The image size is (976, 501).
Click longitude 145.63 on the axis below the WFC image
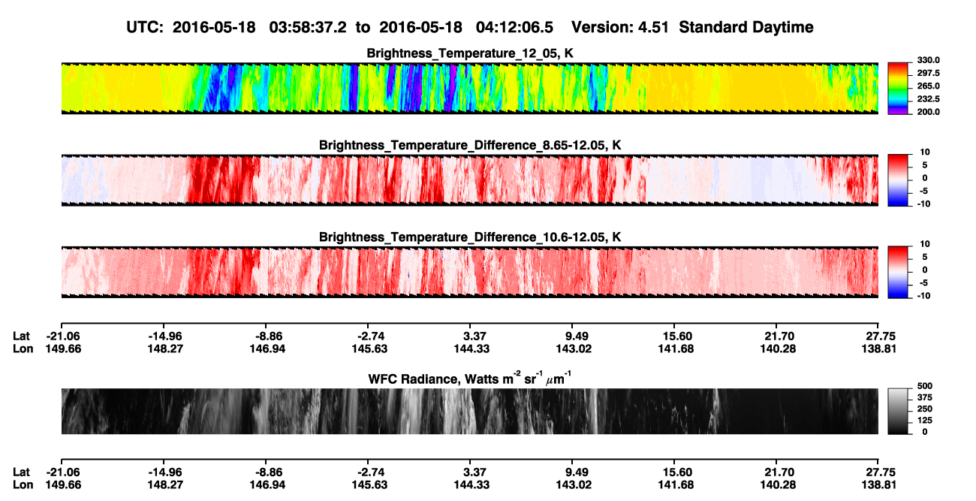368,484
